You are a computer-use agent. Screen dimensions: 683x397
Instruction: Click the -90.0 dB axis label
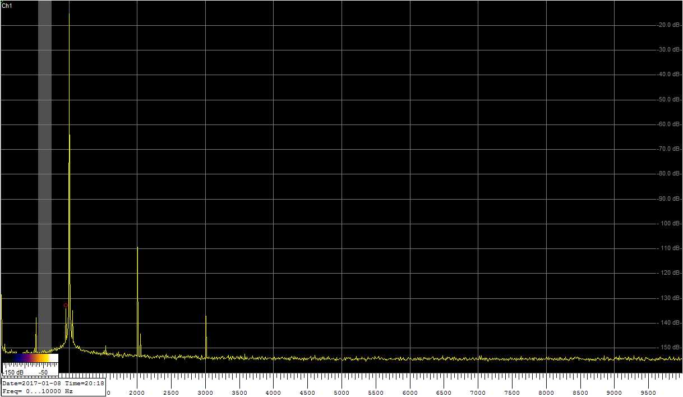click(x=669, y=199)
